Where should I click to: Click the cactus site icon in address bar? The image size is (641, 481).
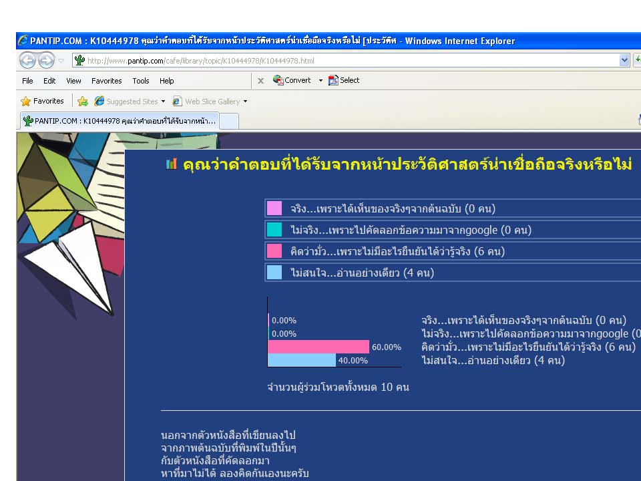point(79,61)
